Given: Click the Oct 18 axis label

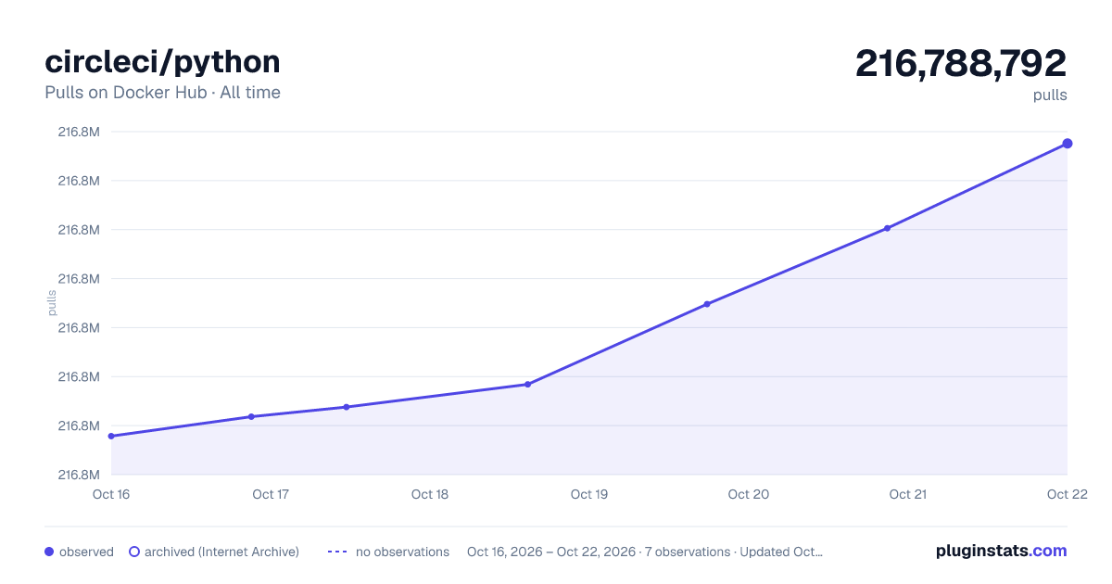Looking at the screenshot, I should click(430, 494).
